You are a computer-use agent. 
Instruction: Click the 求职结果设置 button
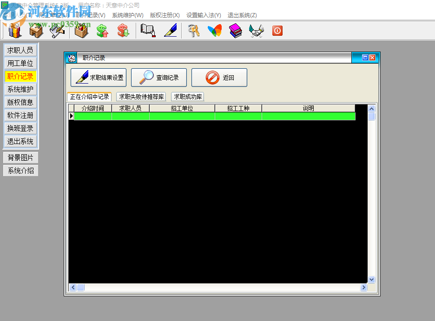click(x=99, y=78)
